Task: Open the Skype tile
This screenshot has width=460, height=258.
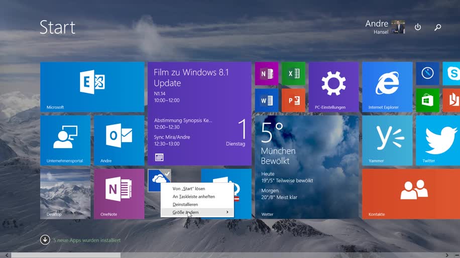Action: [x=451, y=74]
